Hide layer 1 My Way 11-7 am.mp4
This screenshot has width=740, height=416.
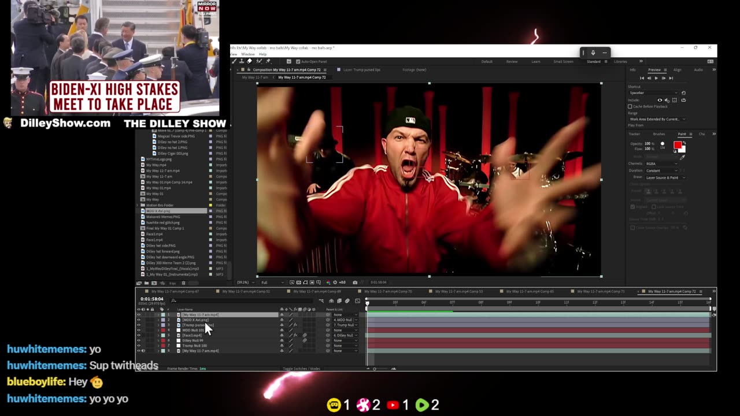point(139,315)
